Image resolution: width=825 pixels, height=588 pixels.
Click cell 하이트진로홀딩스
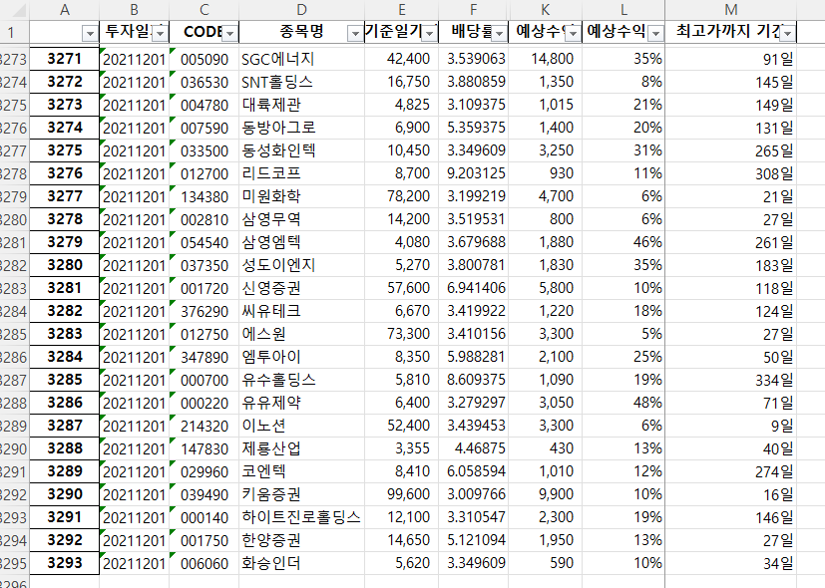coord(301,517)
